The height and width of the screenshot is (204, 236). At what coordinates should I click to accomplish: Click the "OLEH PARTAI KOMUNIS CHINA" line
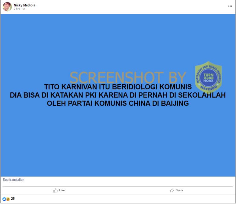pyautogui.click(x=118, y=104)
